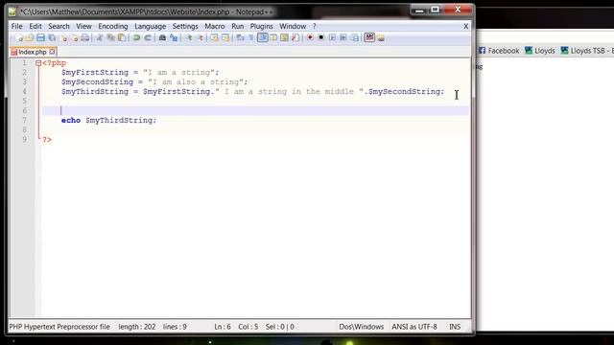Open the View menu
The image size is (614, 345).
click(83, 26)
